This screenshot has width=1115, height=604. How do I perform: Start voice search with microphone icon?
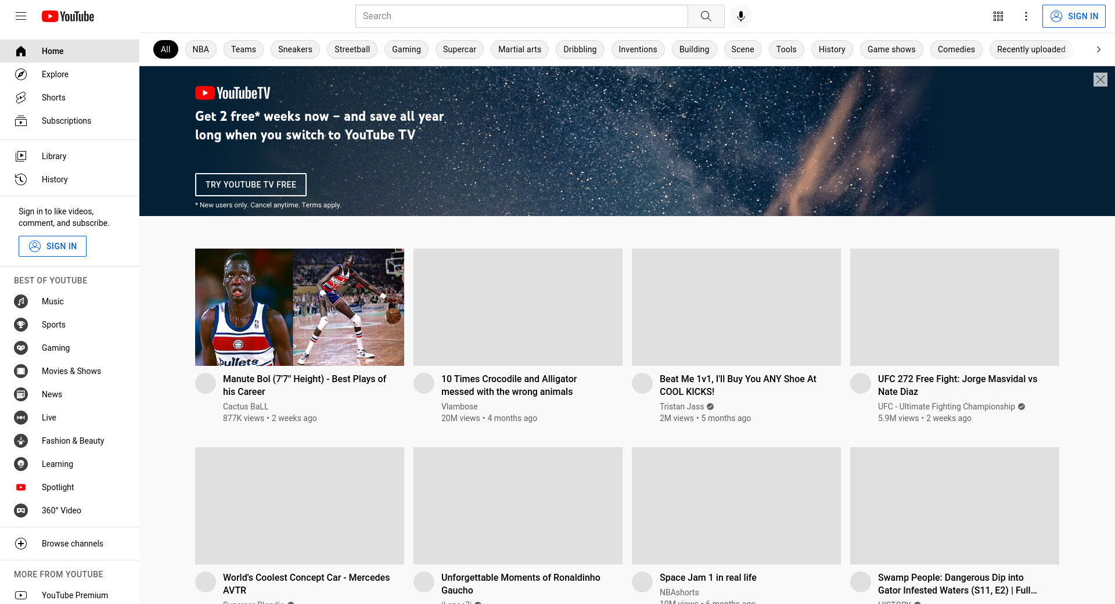coord(741,16)
